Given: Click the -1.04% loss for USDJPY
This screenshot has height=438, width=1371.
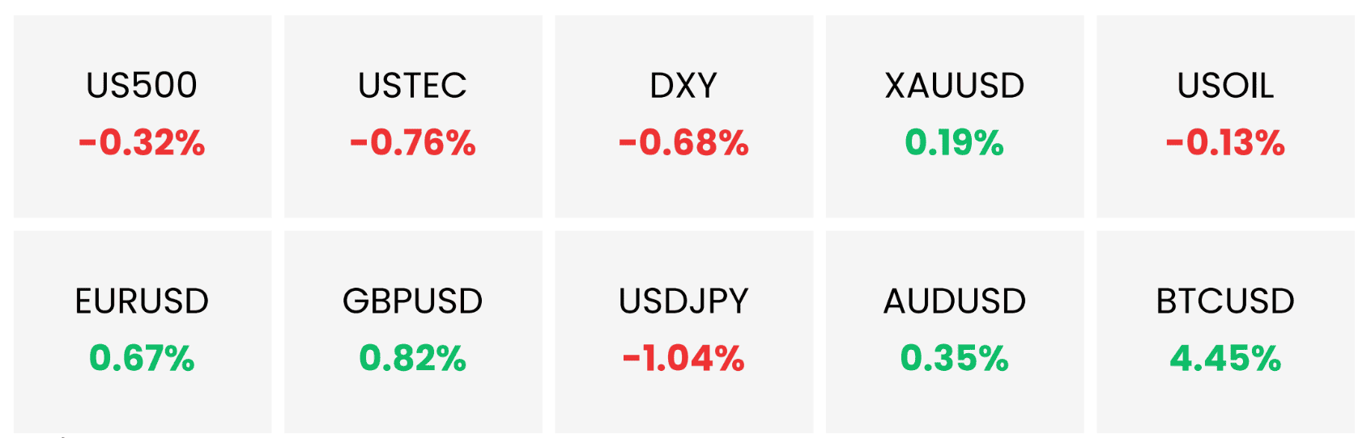Looking at the screenshot, I should (x=683, y=359).
